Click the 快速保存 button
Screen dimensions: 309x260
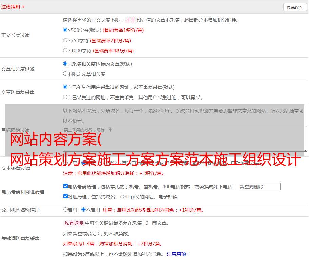pos(294,7)
